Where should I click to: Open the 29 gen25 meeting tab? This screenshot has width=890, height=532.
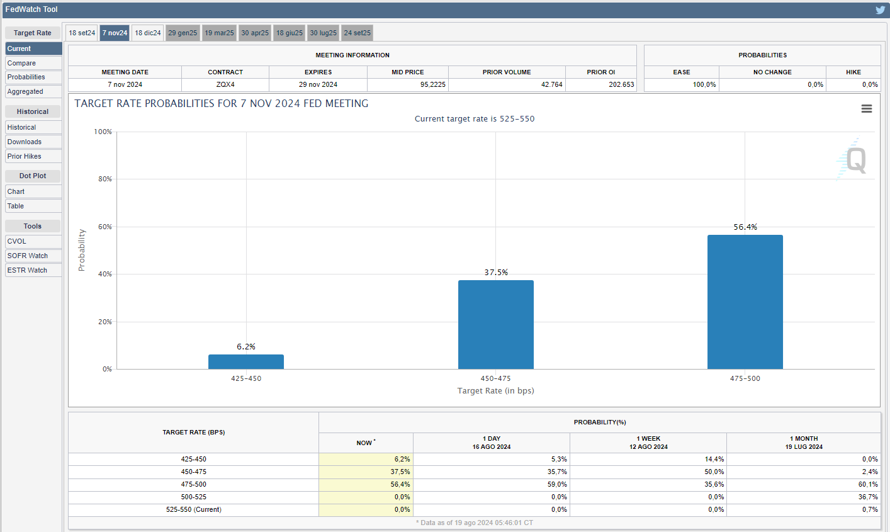click(183, 33)
